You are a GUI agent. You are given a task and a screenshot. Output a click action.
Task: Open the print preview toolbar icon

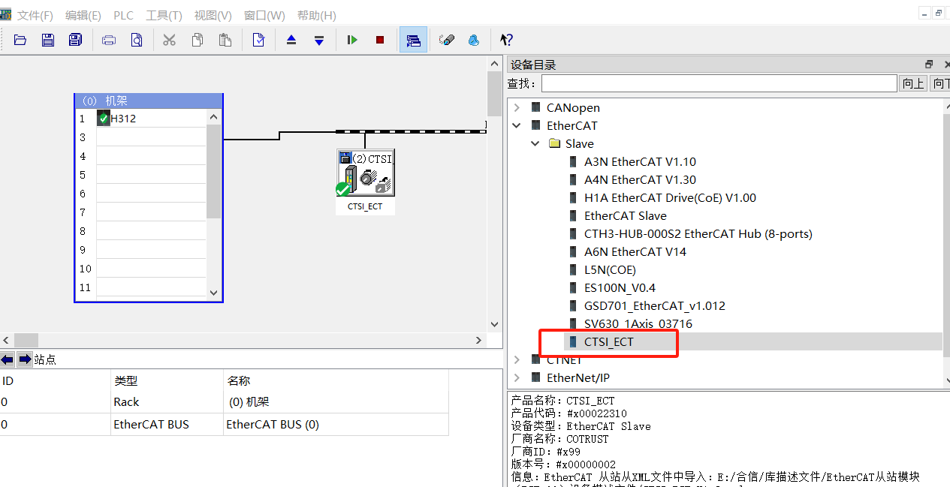137,40
